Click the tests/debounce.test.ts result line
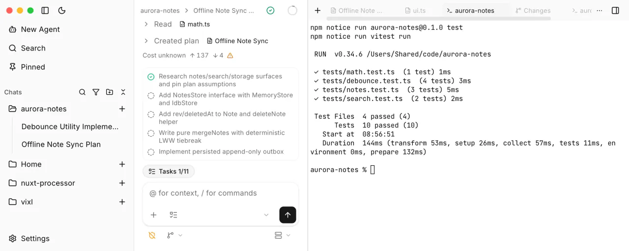629x251 pixels. pos(393,81)
